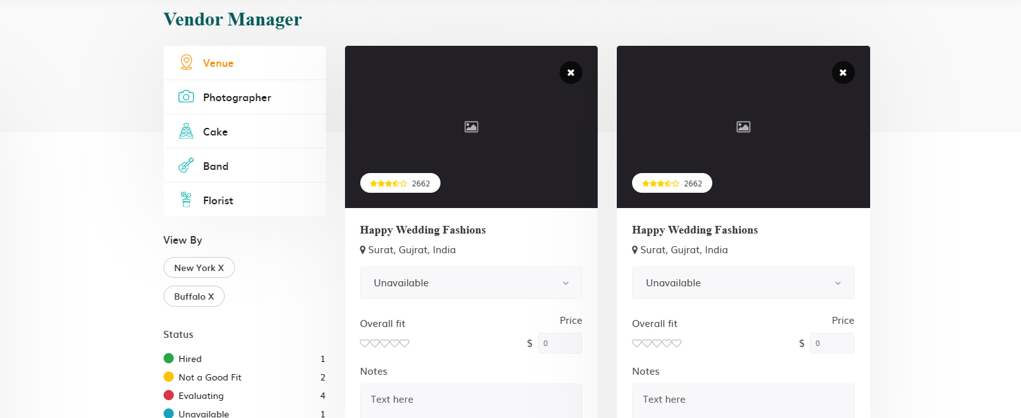Open the Photographer camera icon
Viewport: 1021px width, 418px height.
[186, 97]
